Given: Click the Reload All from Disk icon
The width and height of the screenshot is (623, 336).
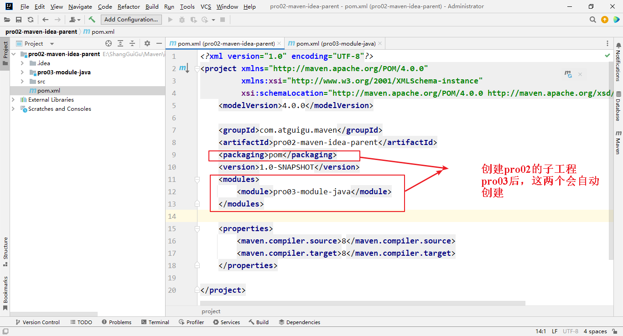Looking at the screenshot, I should click(31, 20).
